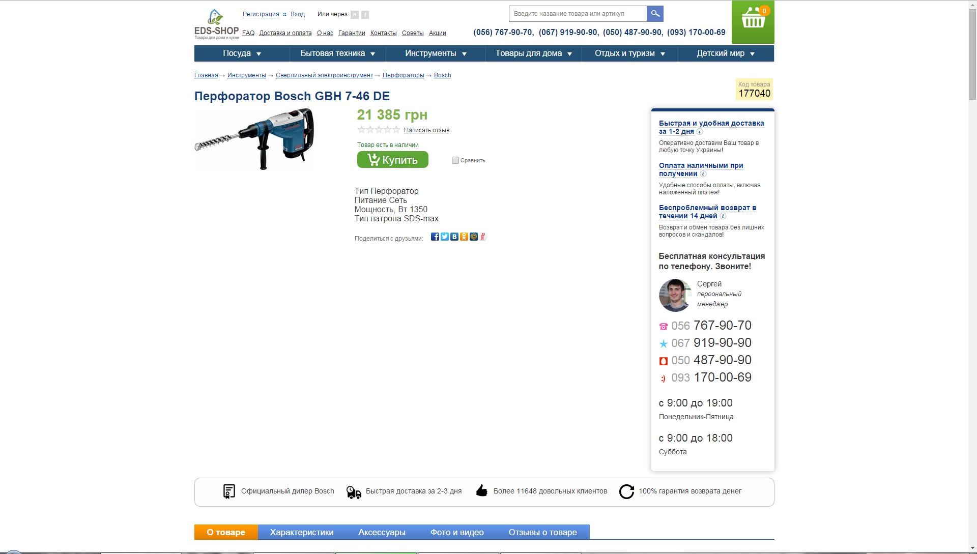Share via Mail.ru @ icon

[x=474, y=237]
